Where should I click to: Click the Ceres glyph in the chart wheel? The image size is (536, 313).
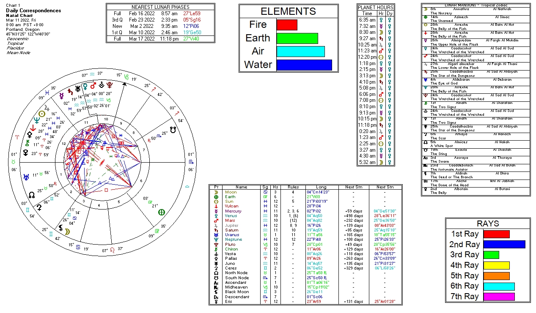(x=39, y=207)
